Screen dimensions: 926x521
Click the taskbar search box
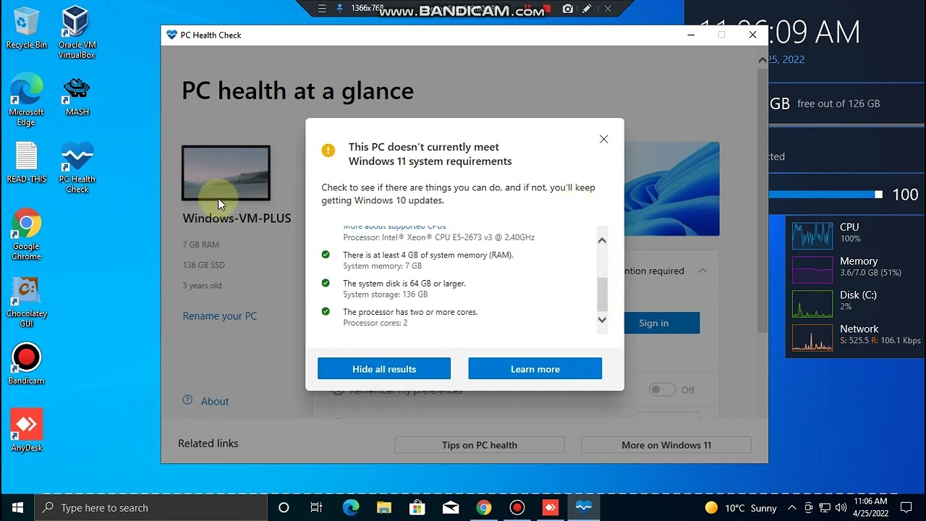point(150,507)
